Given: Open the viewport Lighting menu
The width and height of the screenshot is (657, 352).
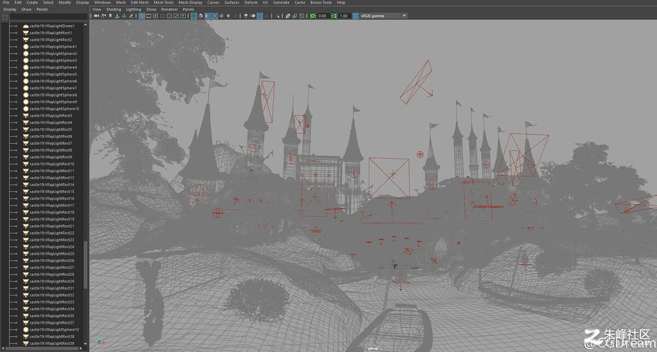Looking at the screenshot, I should (133, 9).
